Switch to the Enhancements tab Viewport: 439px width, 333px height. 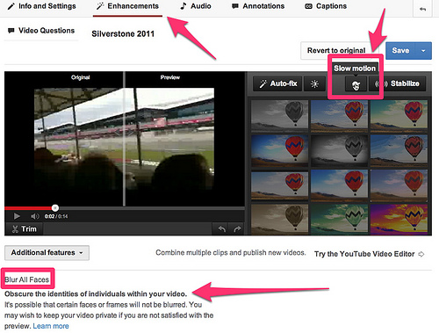pos(127,6)
